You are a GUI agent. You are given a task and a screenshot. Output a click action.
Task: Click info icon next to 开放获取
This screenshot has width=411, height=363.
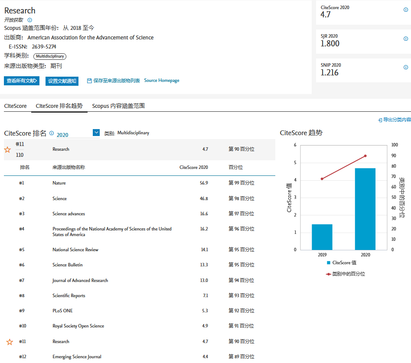(29, 20)
